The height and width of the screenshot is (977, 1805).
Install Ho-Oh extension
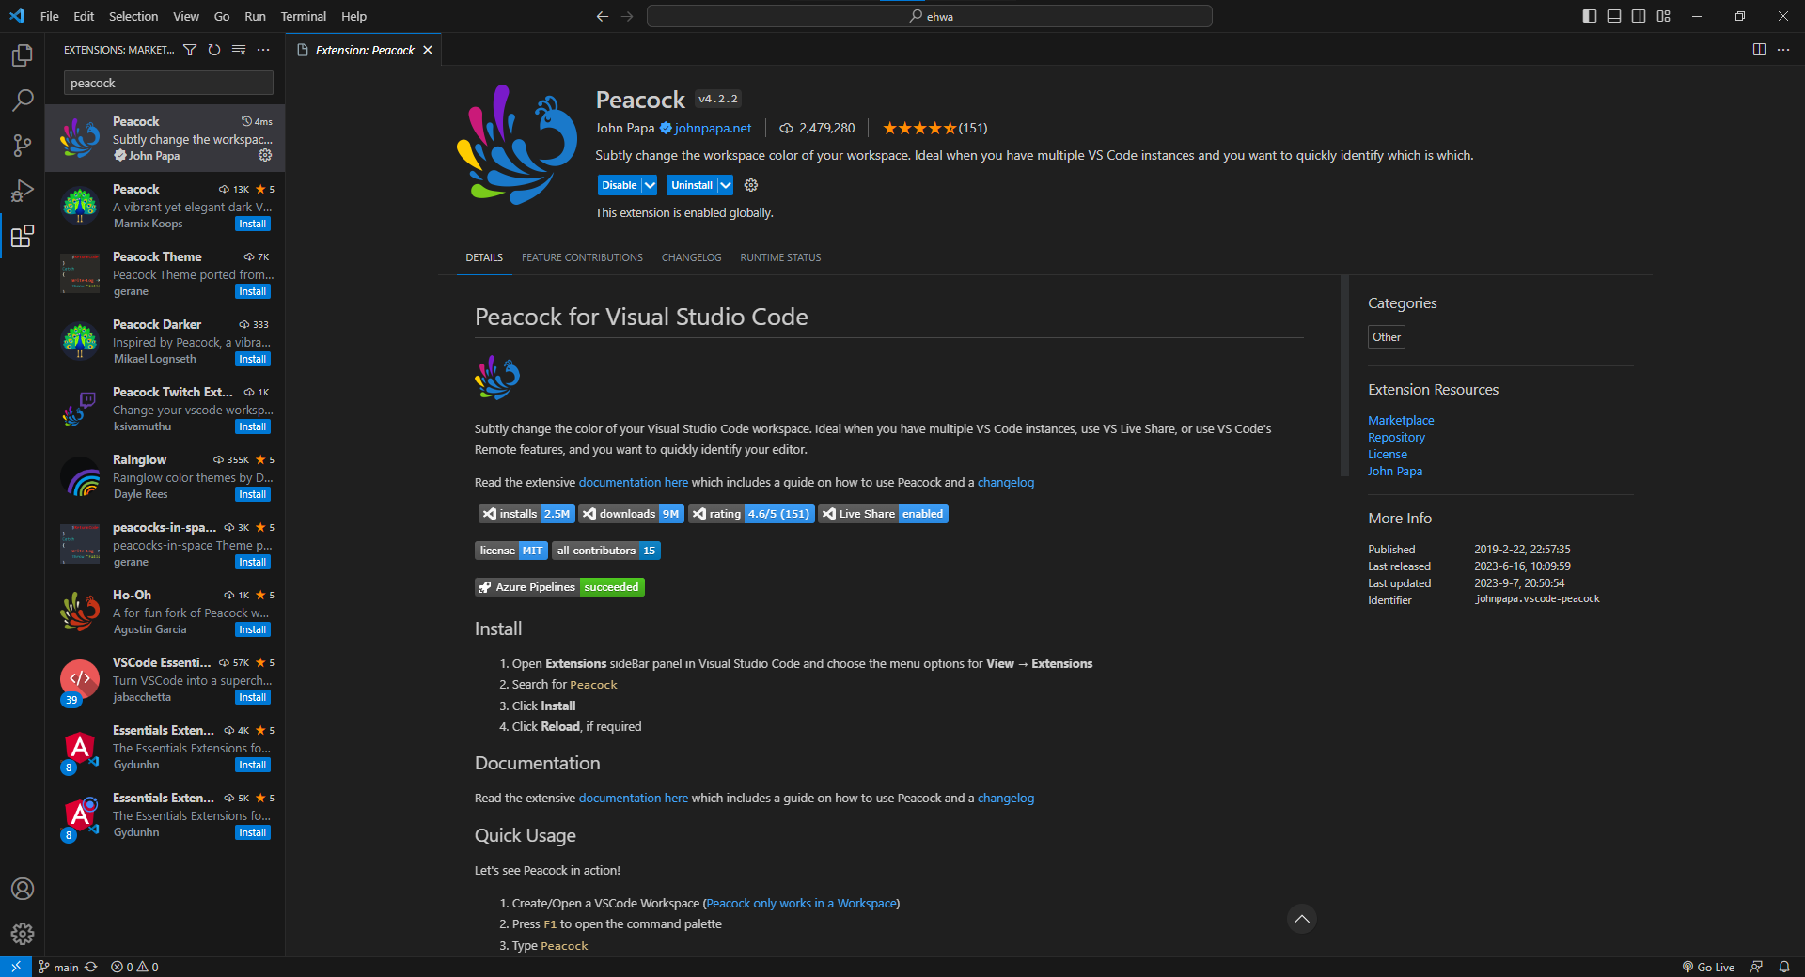pos(253,629)
